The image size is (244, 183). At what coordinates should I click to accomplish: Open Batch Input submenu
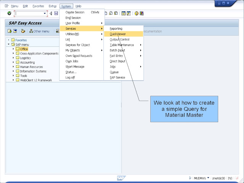click(x=124, y=50)
